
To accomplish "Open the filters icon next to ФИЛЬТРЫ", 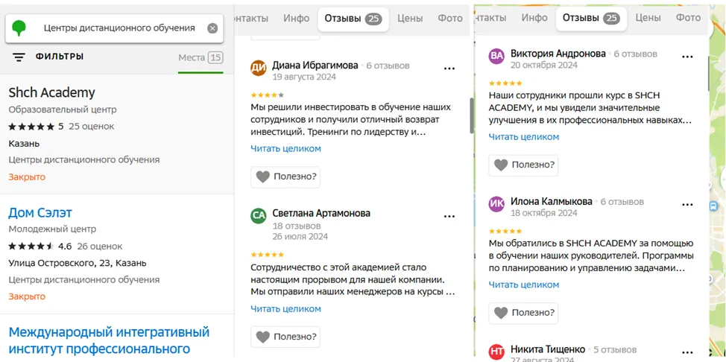I will click(x=19, y=57).
